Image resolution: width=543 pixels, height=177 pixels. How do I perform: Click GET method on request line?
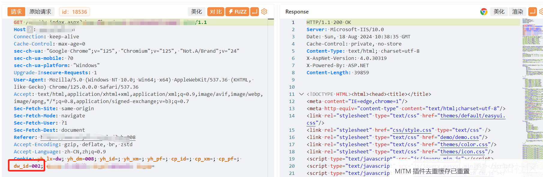18,22
